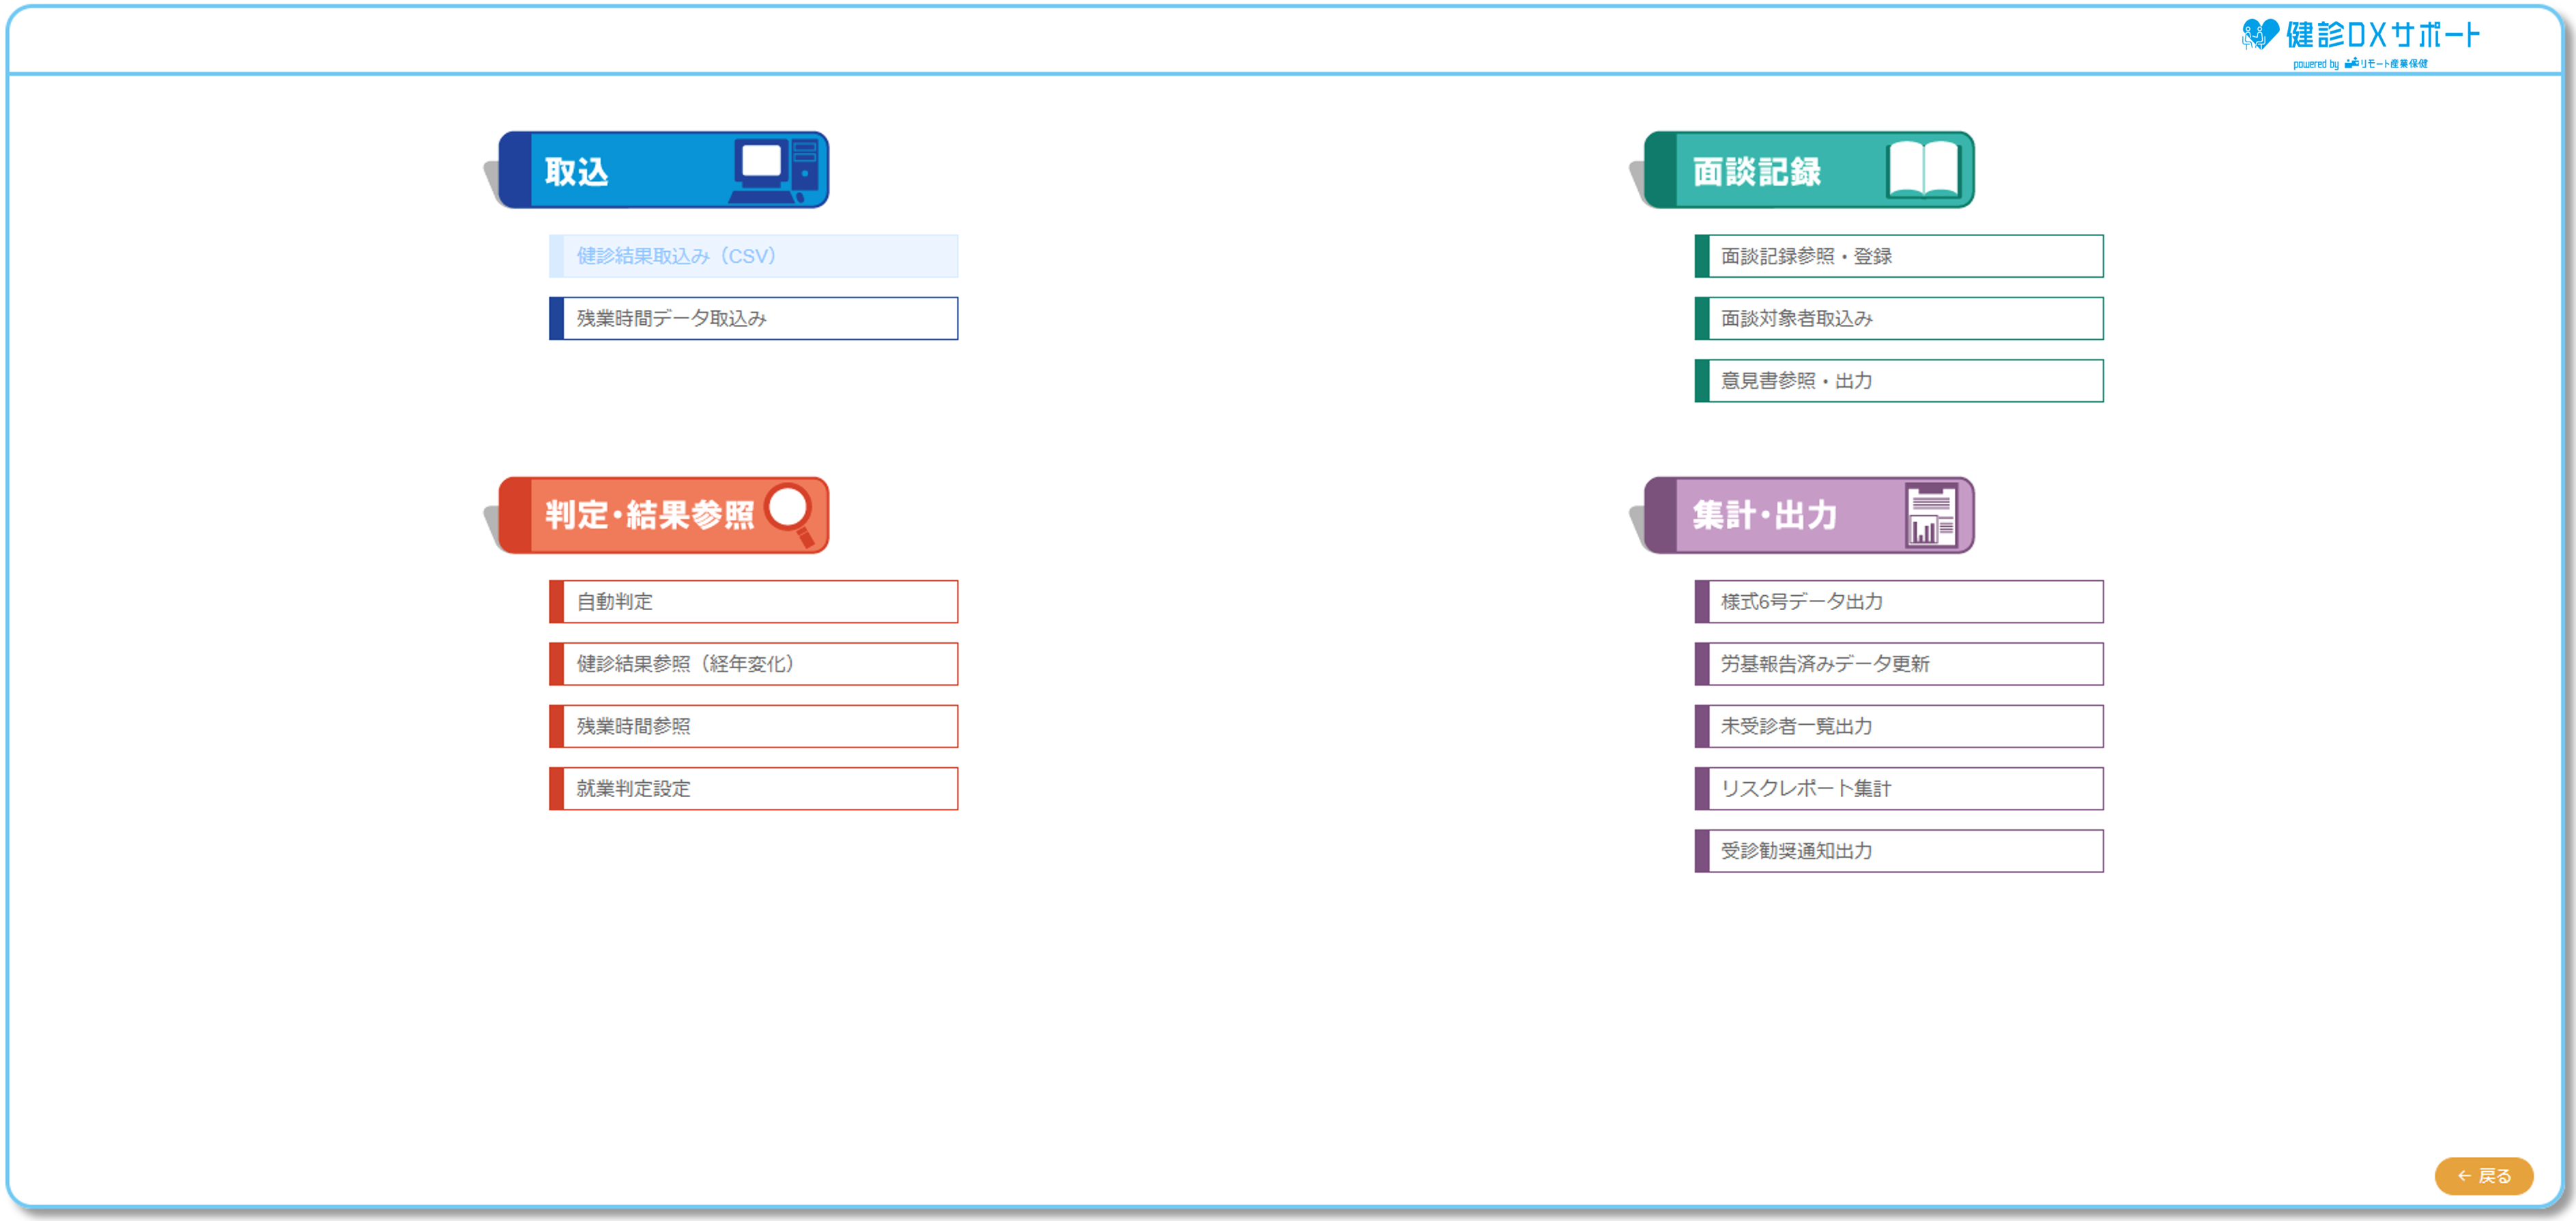Click the open book icon on 面談記録 banner
Image resolution: width=2576 pixels, height=1221 pixels.
coord(1924,170)
